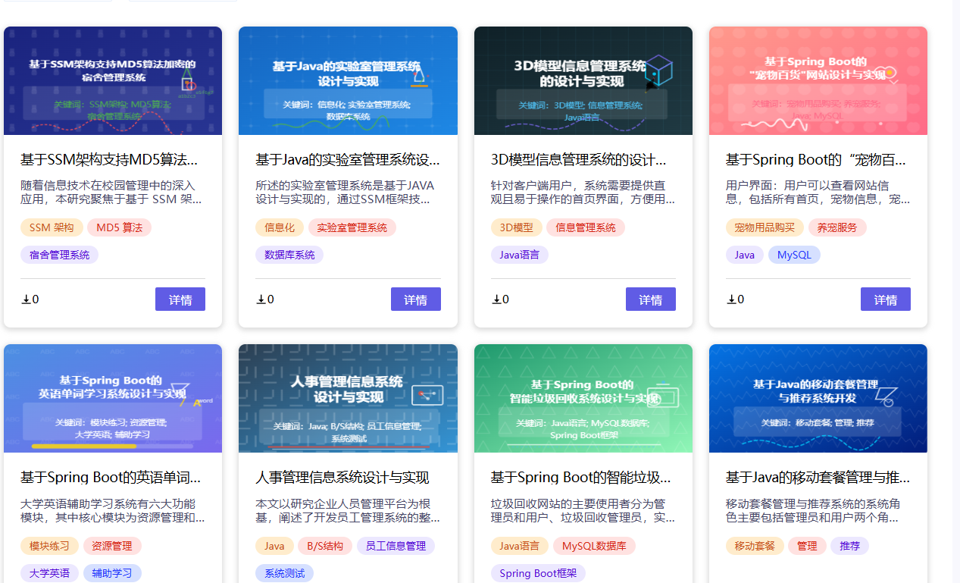Select the 3D模型 tag
The width and height of the screenshot is (960, 583).
pos(516,227)
